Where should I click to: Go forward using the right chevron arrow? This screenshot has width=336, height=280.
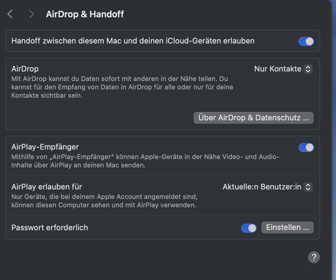(32, 14)
